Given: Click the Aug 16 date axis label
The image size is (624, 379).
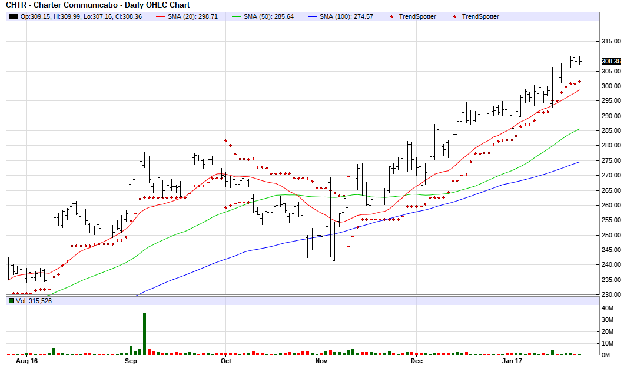Looking at the screenshot, I should (26, 361).
